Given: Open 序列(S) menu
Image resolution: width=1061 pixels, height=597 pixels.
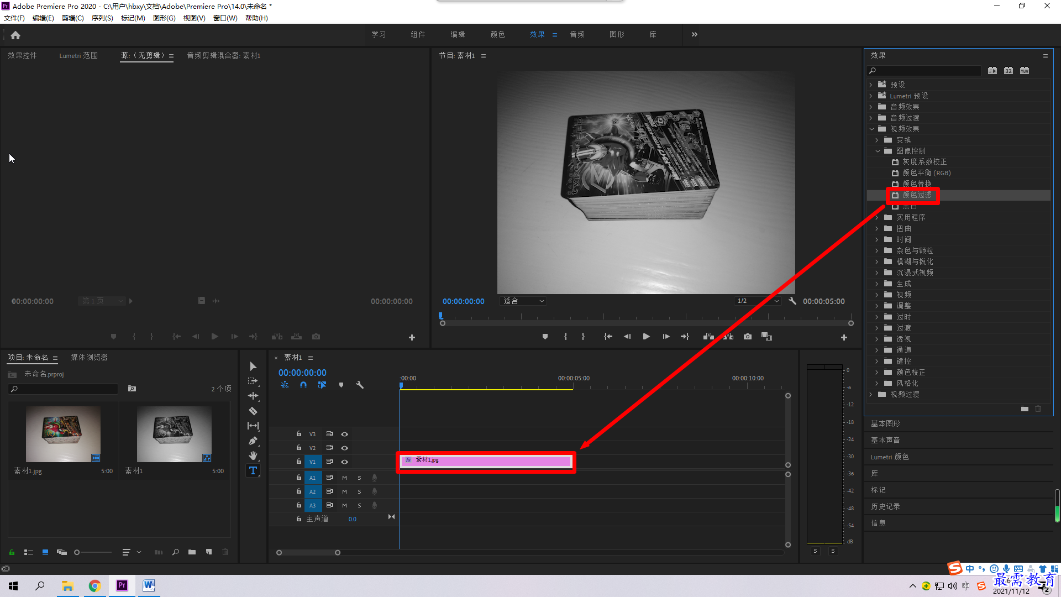Looking at the screenshot, I should click(x=102, y=18).
